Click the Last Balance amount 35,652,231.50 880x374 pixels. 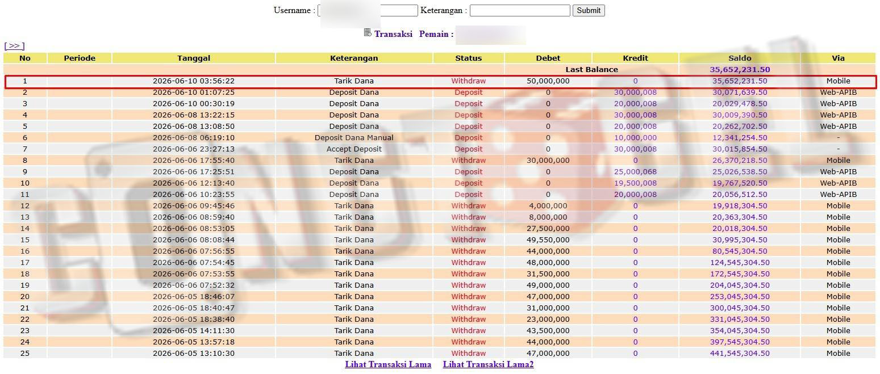740,70
